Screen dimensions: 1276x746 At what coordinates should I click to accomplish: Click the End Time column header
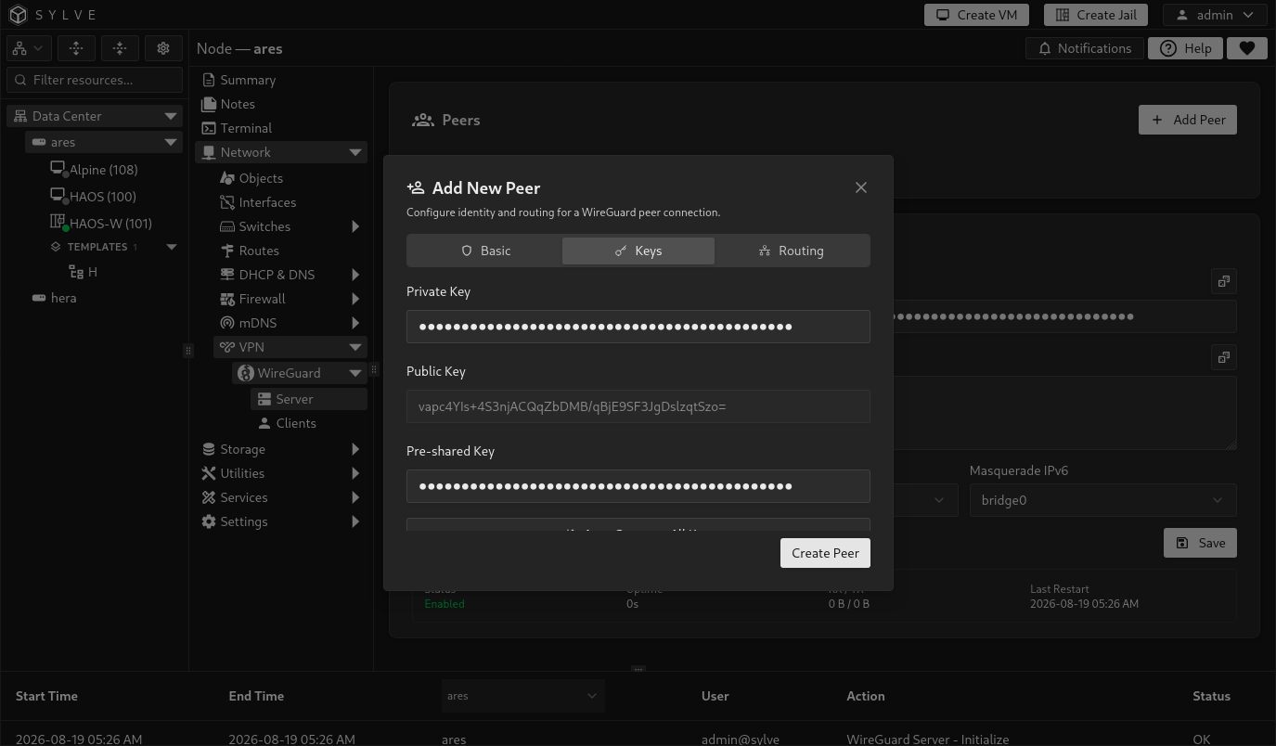[256, 696]
